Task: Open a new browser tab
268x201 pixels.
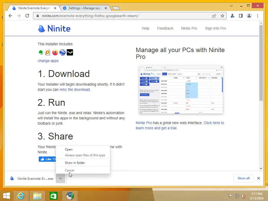Action: coord(116,8)
